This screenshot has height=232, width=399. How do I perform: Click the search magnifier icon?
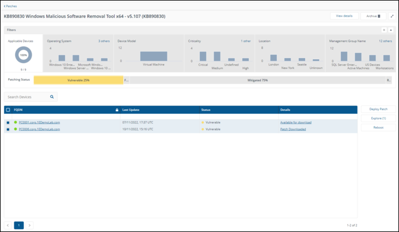pyautogui.click(x=52, y=97)
